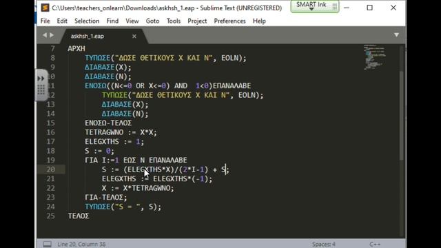The width and height of the screenshot is (441, 248).
Task: Maximize the Sublime Text window
Action: 370,8
